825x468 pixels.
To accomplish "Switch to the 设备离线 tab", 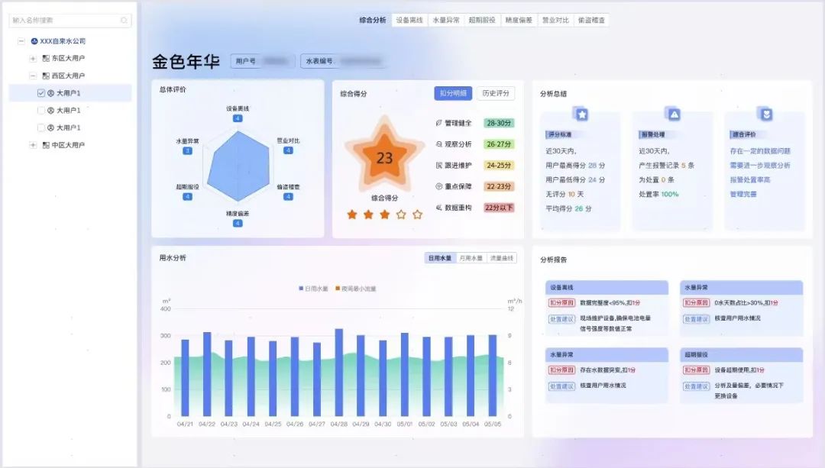I will (409, 20).
